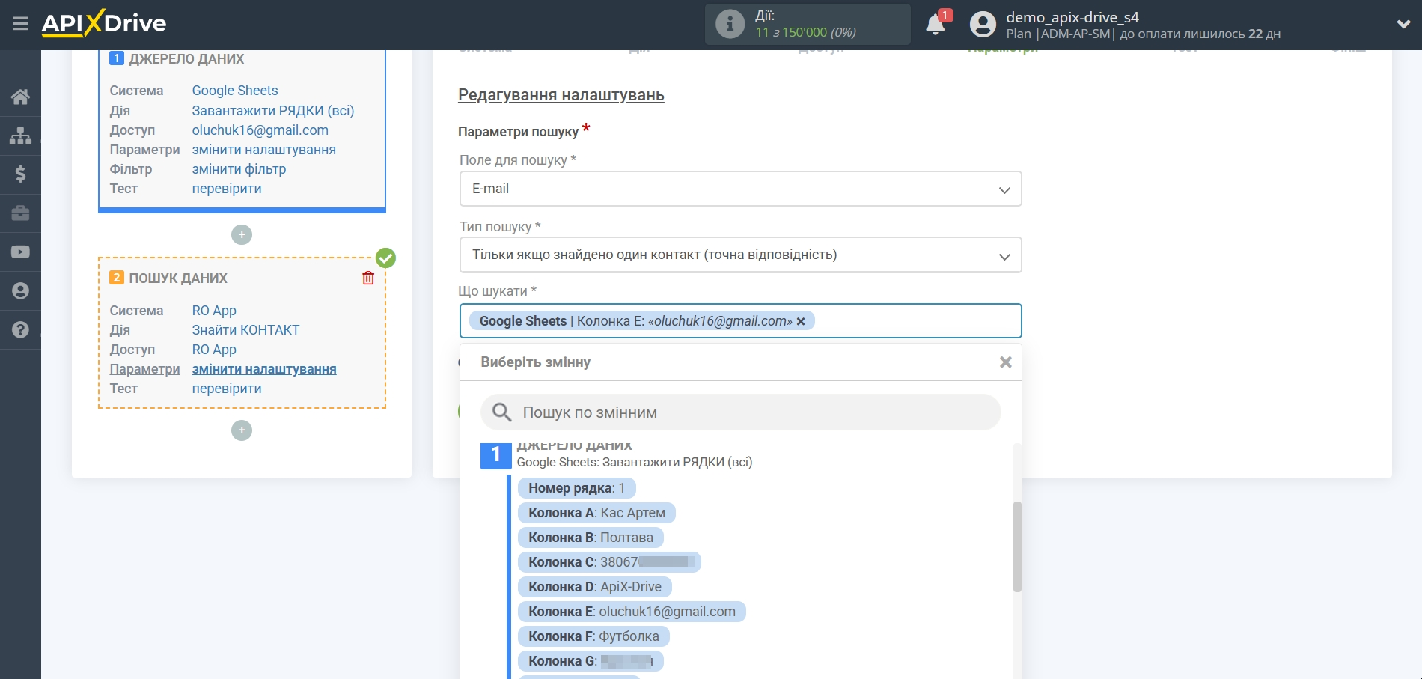Remove the Колонка E tag from search field

pos(801,321)
